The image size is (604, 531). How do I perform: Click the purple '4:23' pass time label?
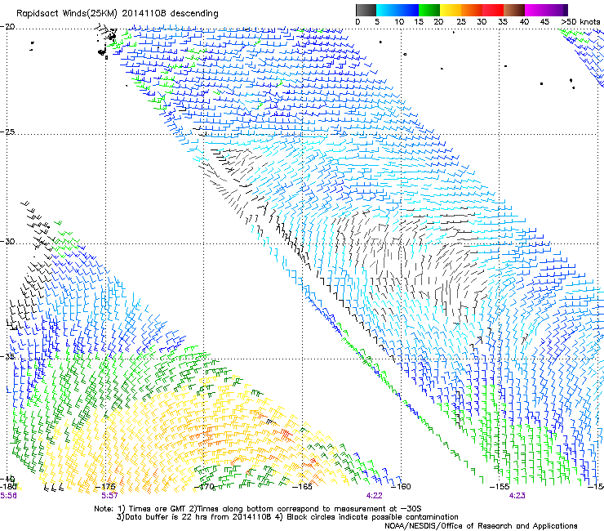pyautogui.click(x=517, y=496)
